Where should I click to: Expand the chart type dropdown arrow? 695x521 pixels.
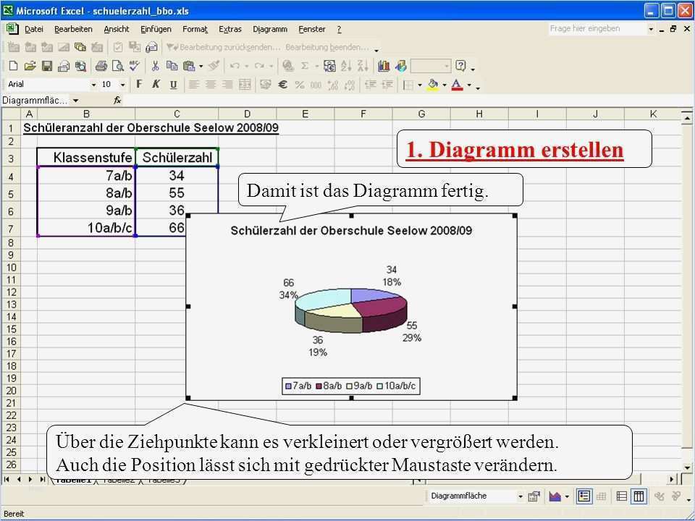(x=566, y=496)
